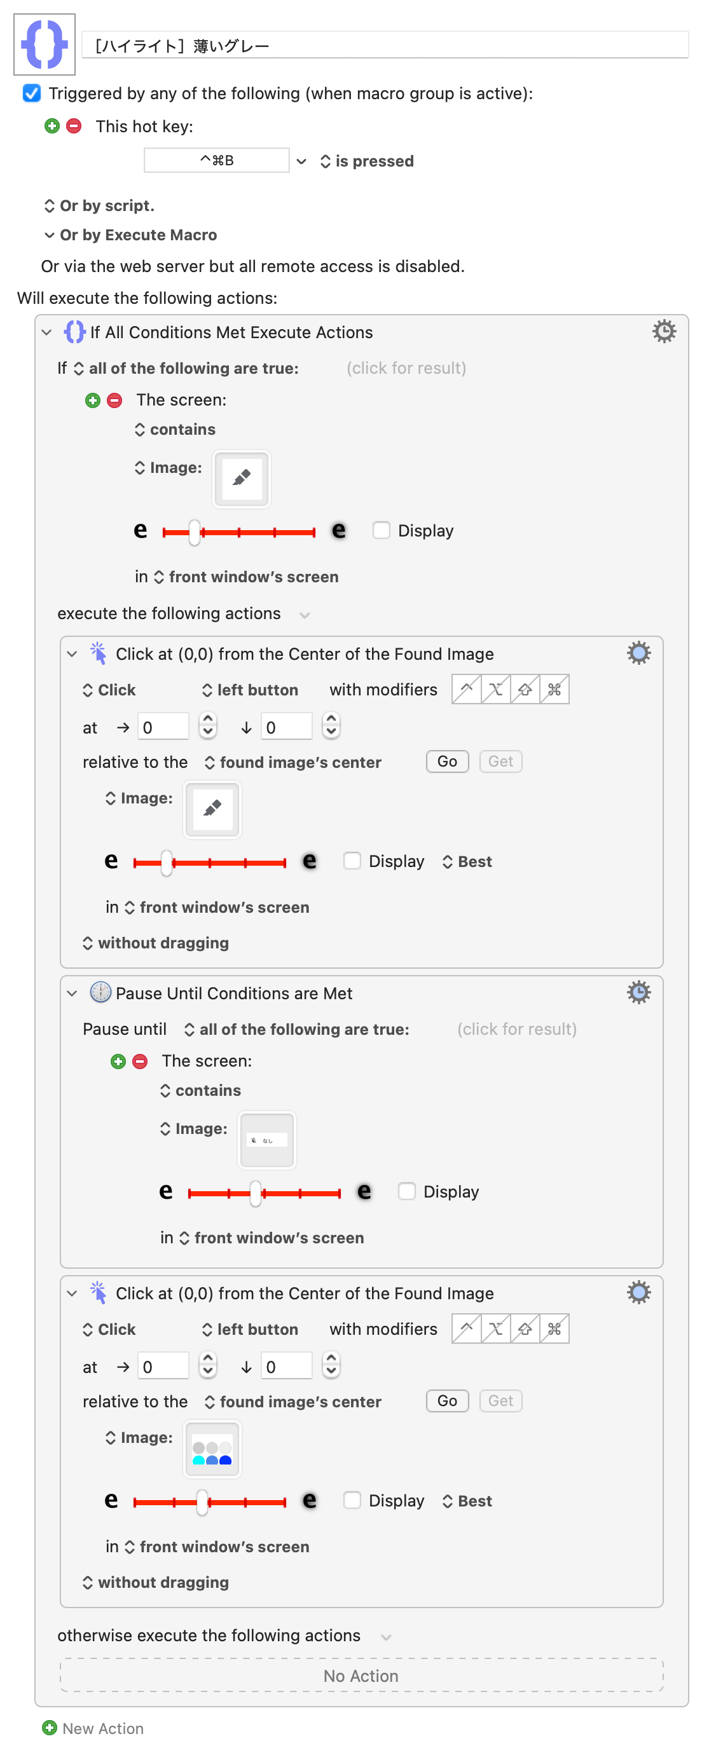This screenshot has height=1748, width=702.
Task: Expand 'Or by Execute Macro' section
Action: coord(50,235)
